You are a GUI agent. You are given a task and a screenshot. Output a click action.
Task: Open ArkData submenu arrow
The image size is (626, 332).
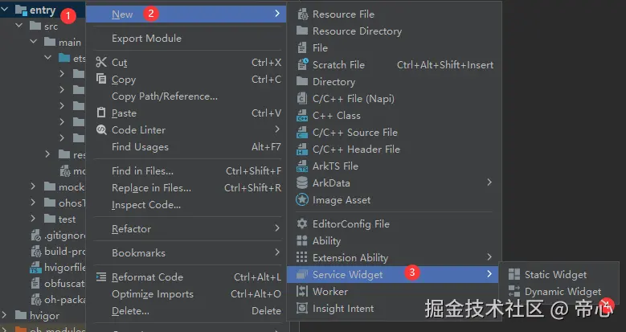[x=489, y=182]
